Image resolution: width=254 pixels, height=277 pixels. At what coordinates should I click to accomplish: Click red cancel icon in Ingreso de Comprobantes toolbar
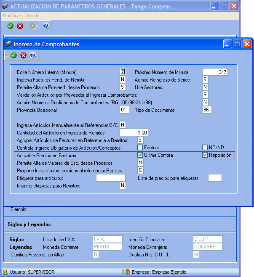coord(23,55)
